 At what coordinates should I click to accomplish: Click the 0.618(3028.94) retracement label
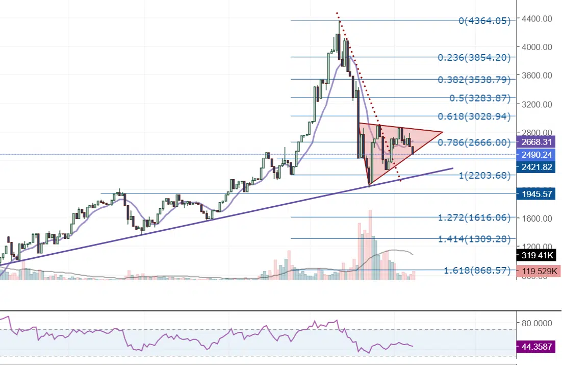click(x=474, y=116)
